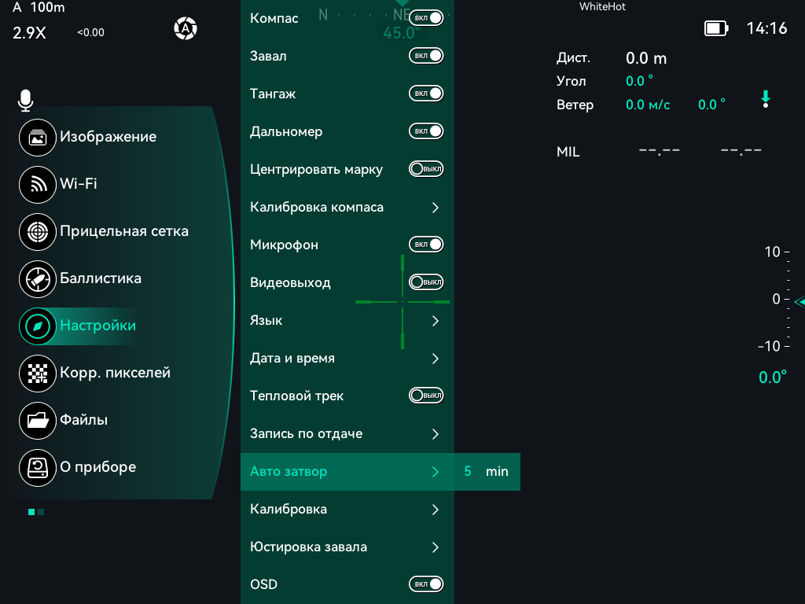
Task: Expand the Авто затвор chevron
Action: tap(436, 472)
